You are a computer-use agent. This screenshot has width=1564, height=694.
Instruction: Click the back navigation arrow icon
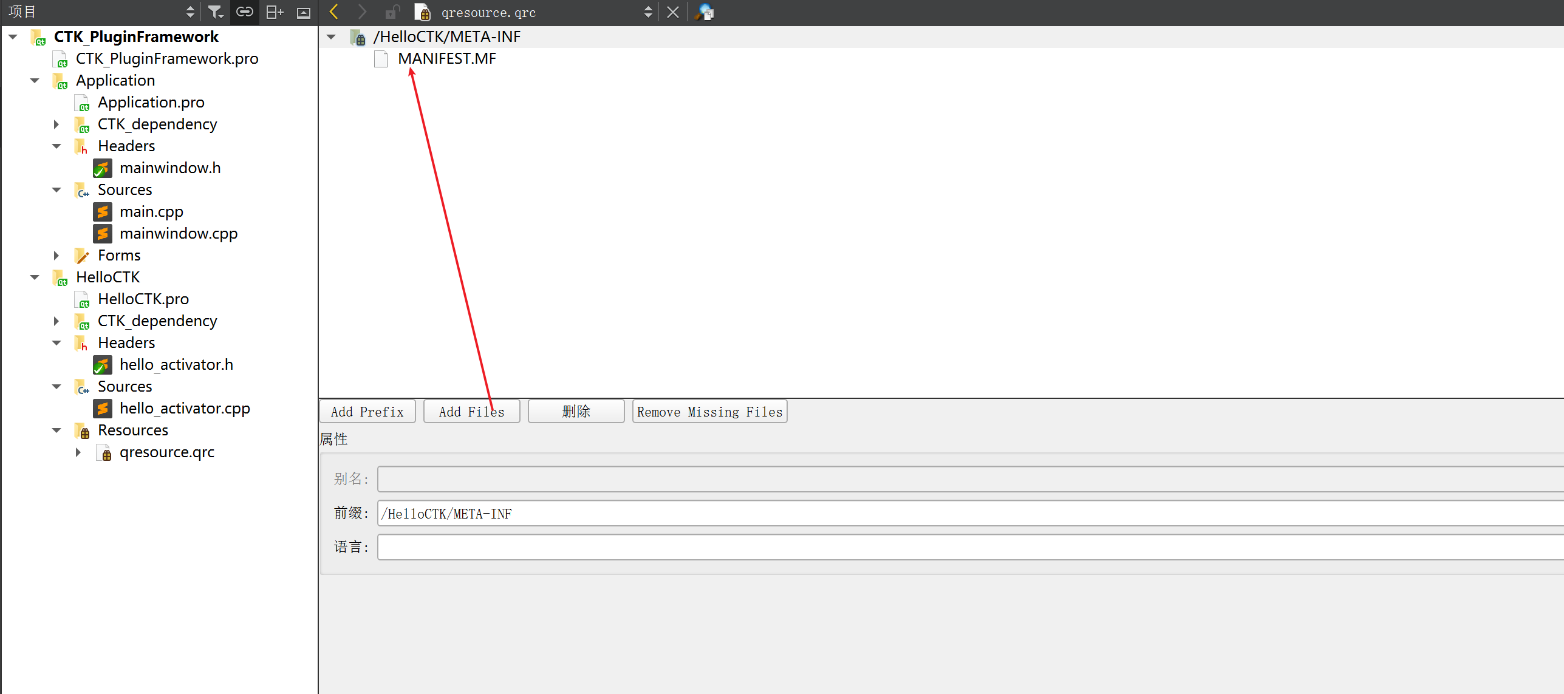(334, 11)
